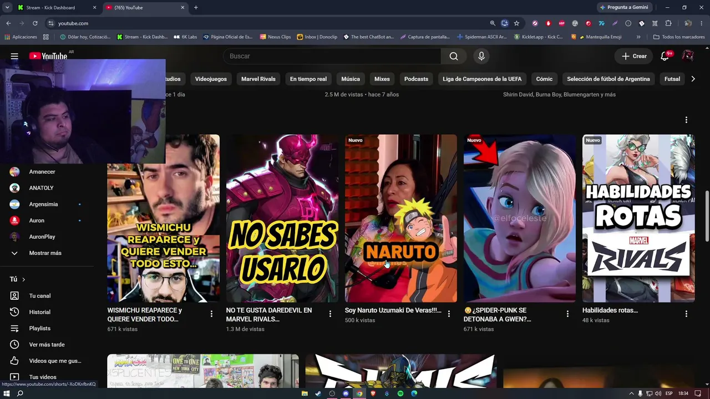Filter feed by Música chip
The width and height of the screenshot is (710, 399).
click(x=351, y=79)
